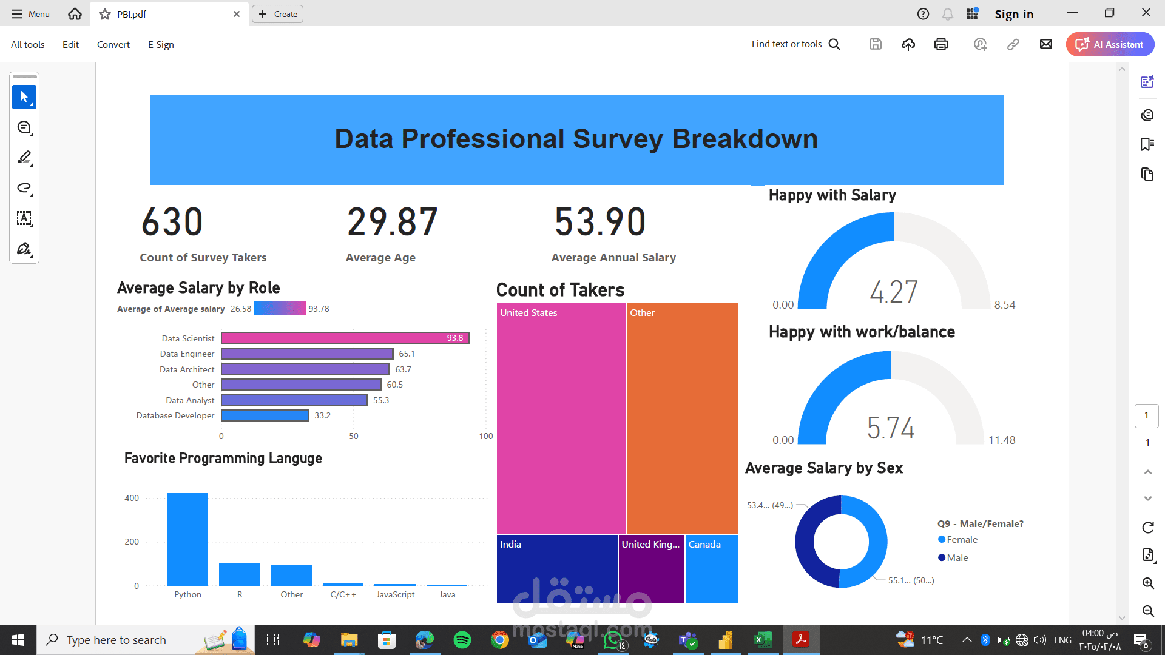Open the Windows Start button

click(18, 640)
